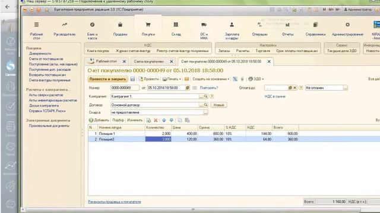Open the Банк и касса section
The height and width of the screenshot is (213, 380).
[x=93, y=30]
